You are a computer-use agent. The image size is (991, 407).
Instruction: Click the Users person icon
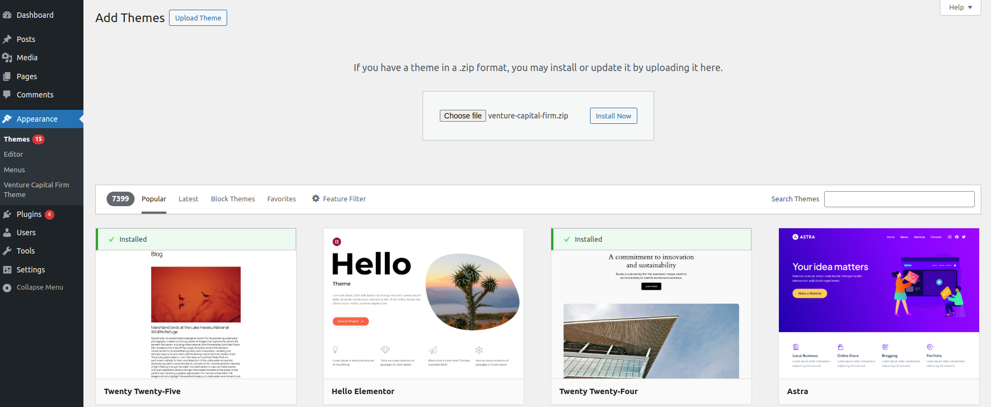point(7,233)
